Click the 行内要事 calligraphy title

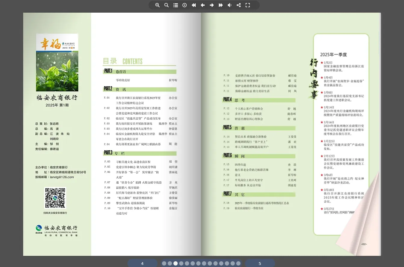(314, 79)
